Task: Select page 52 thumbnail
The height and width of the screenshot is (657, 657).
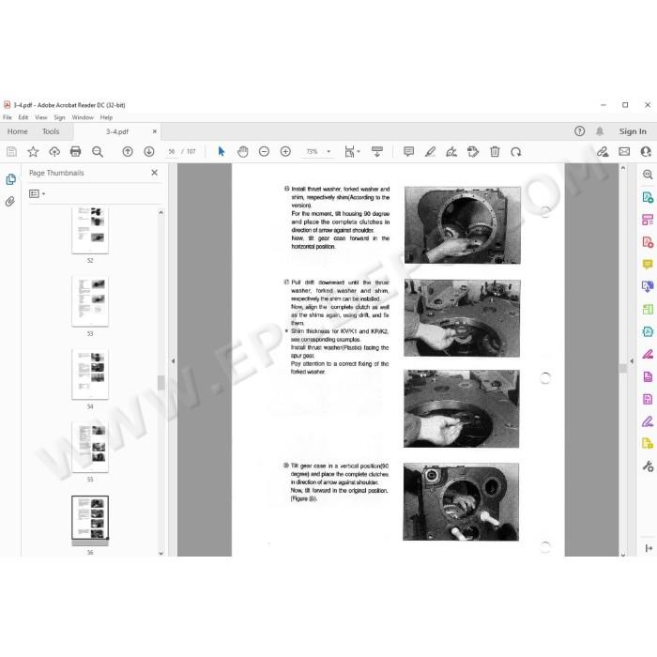Action: point(90,230)
